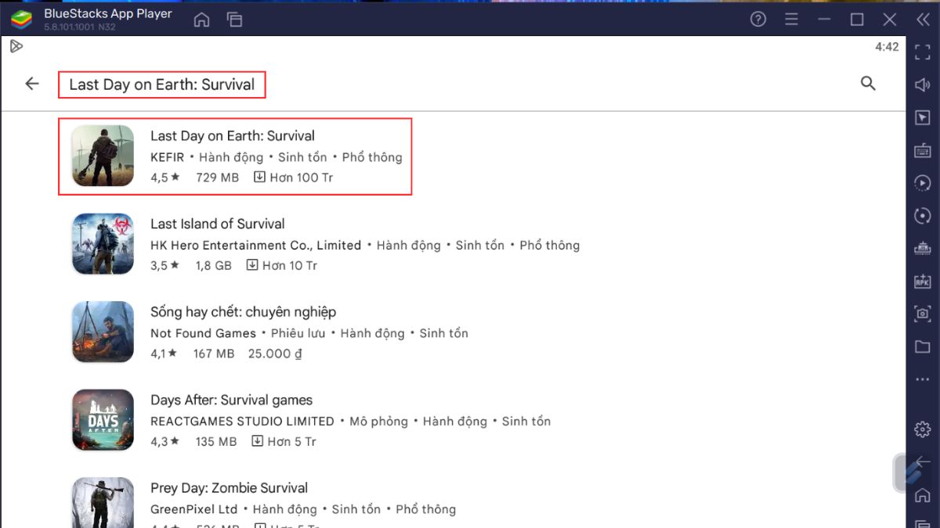Go back with the arrow beside the search field

point(32,84)
